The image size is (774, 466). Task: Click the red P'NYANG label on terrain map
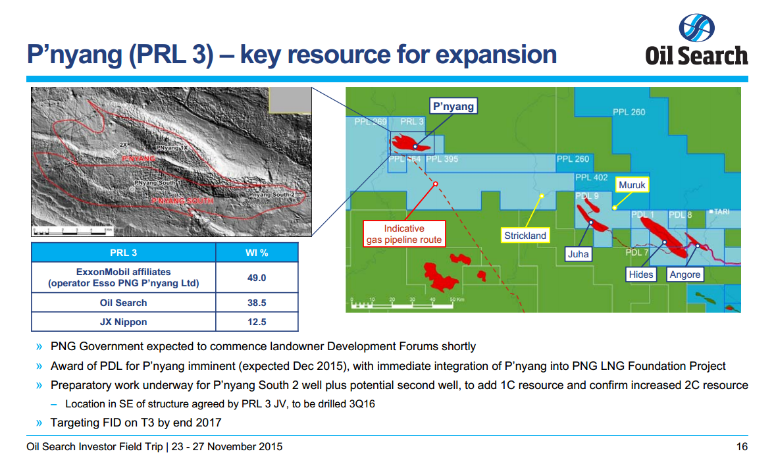tap(139, 159)
